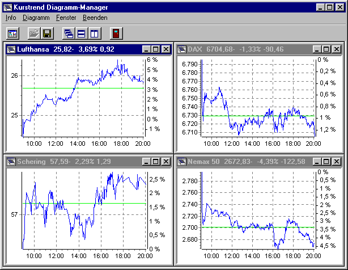The height and width of the screenshot is (270, 348).
Task: Click the 26 axis label in Lufthansa chart
Action: tap(14, 75)
